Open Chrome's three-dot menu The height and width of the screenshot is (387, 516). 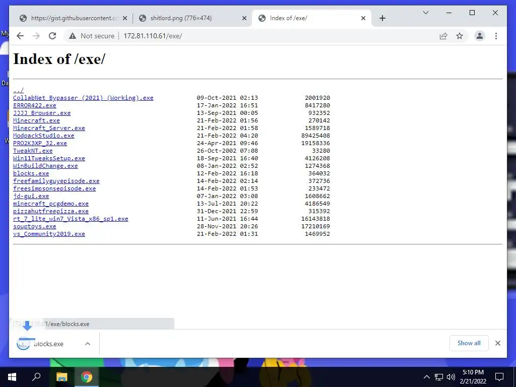click(496, 36)
